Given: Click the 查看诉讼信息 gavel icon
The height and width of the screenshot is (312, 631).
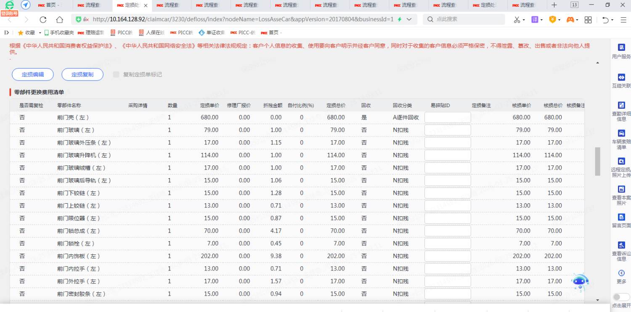Looking at the screenshot, I should click(621, 245).
